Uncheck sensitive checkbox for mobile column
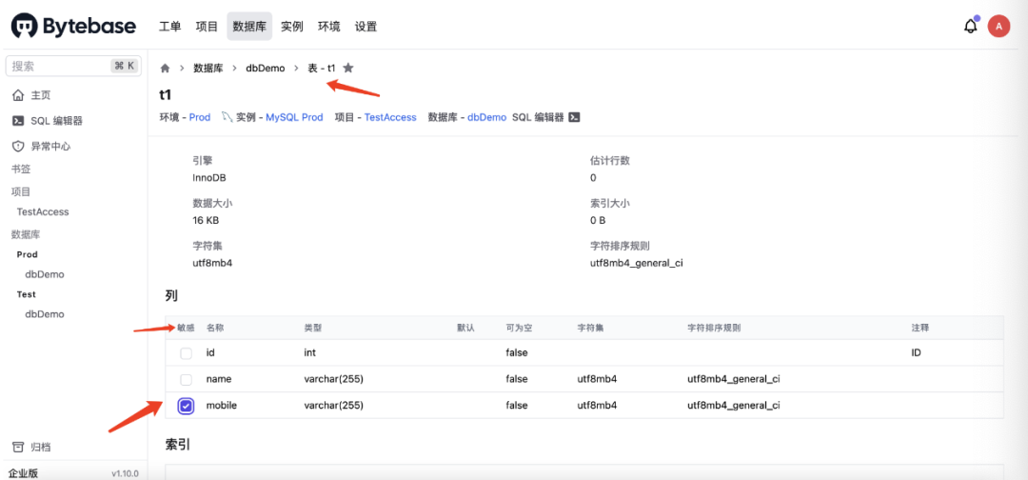1028x480 pixels. tap(187, 406)
